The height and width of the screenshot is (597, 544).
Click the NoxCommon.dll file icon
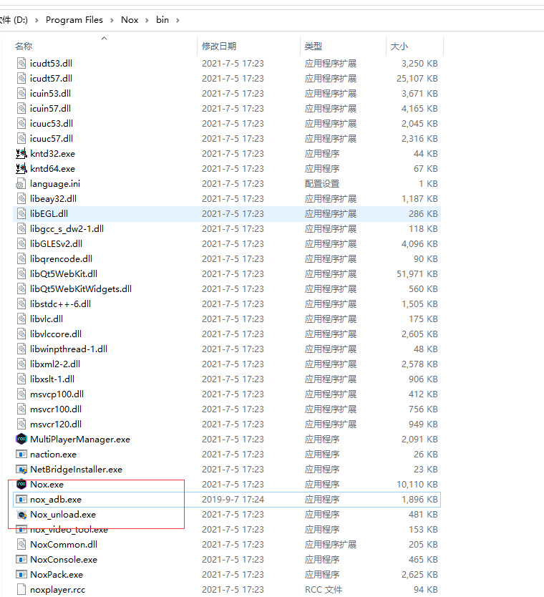coord(21,545)
